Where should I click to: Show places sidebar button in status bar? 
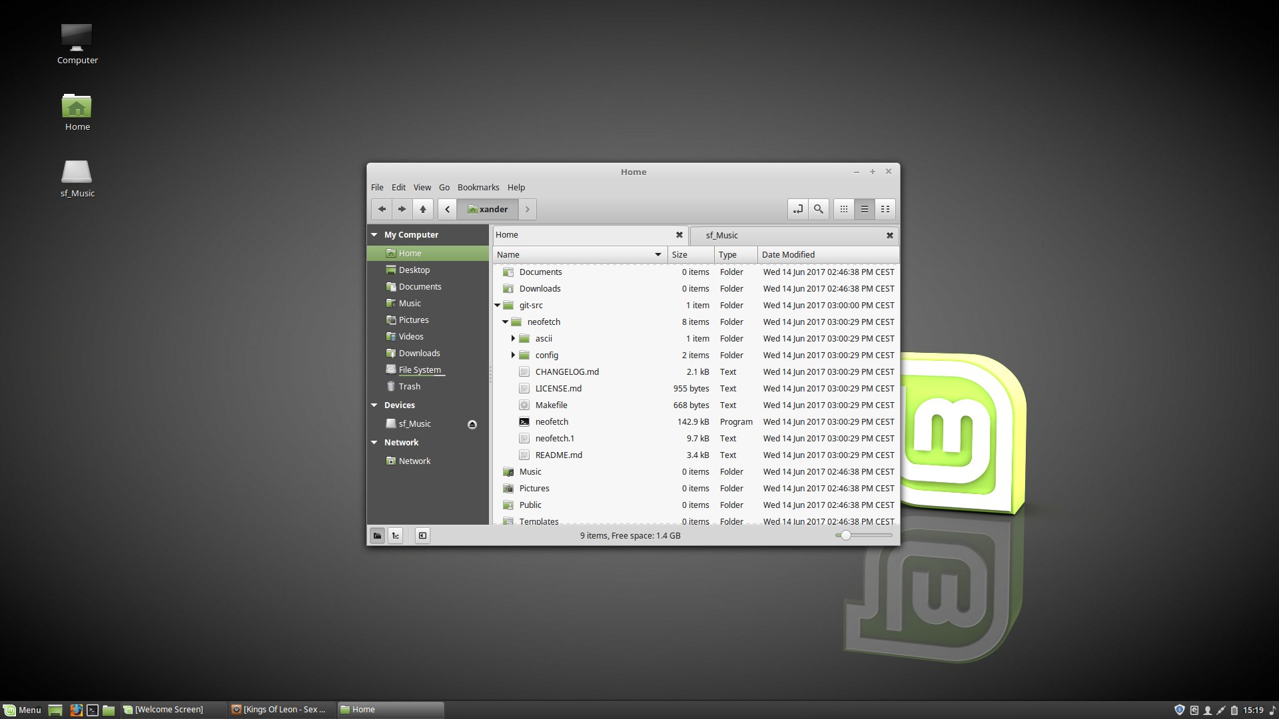tap(377, 536)
